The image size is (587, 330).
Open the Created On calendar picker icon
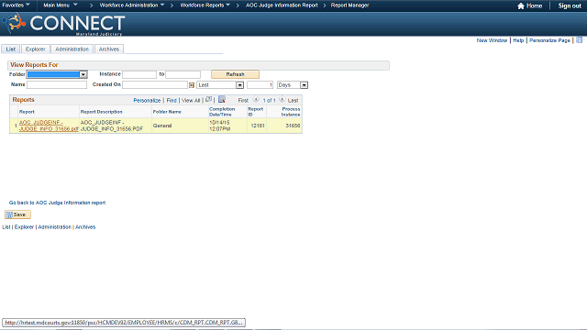pos(192,85)
